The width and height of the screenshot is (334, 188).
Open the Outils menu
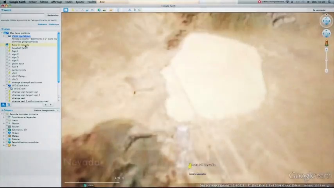(69, 2)
